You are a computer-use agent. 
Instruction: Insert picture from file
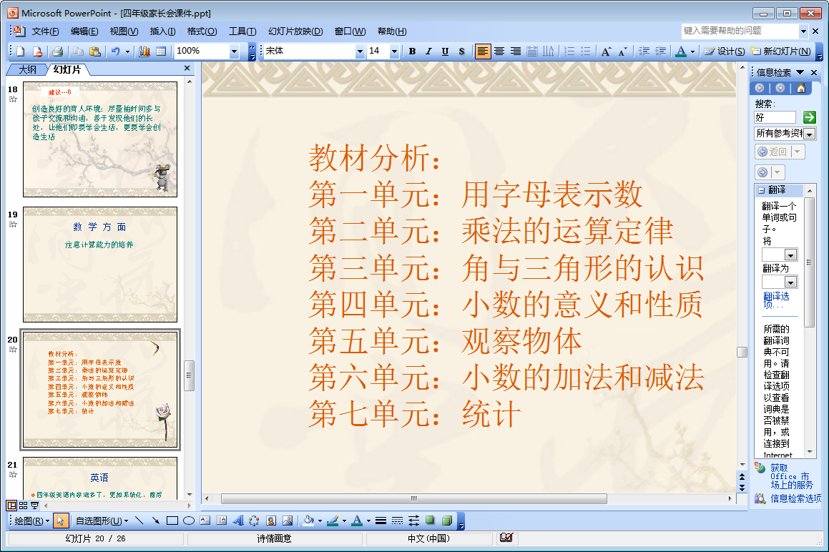pos(288,521)
